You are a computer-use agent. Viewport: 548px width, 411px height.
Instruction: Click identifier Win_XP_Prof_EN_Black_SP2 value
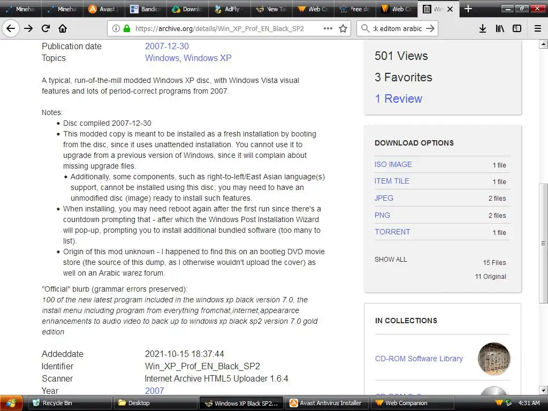[x=202, y=366]
